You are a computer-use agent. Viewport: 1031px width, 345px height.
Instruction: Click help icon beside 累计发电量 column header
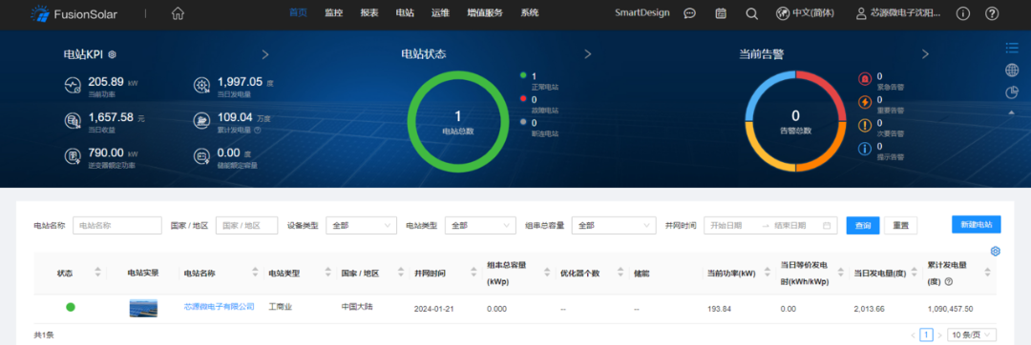tap(949, 281)
